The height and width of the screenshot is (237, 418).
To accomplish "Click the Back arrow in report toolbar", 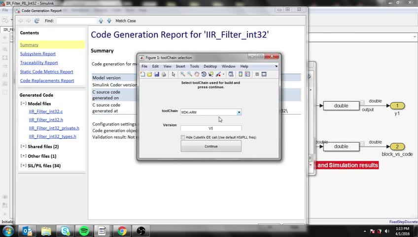I will (x=21, y=21).
